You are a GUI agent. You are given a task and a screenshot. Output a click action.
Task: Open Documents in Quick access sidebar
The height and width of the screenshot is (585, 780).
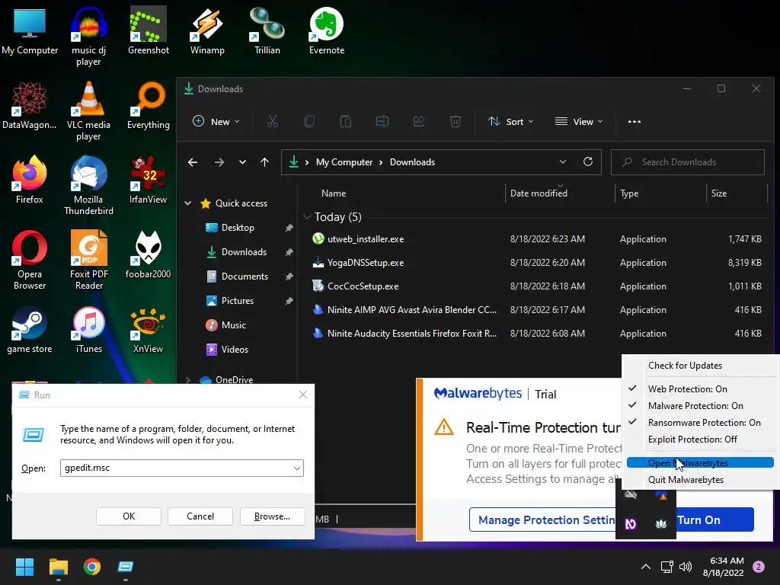tap(245, 277)
